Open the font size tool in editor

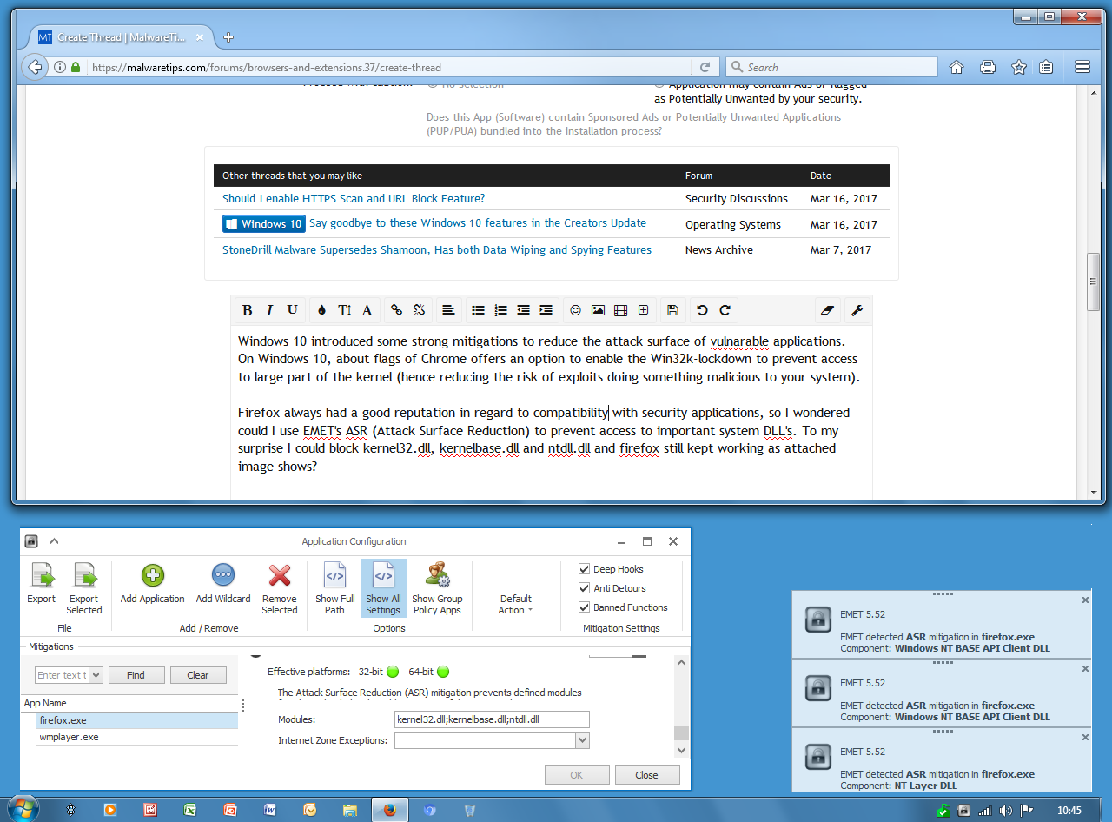pyautogui.click(x=345, y=310)
